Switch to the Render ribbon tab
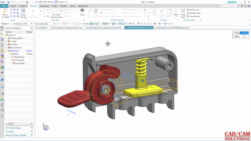 pos(64,6)
